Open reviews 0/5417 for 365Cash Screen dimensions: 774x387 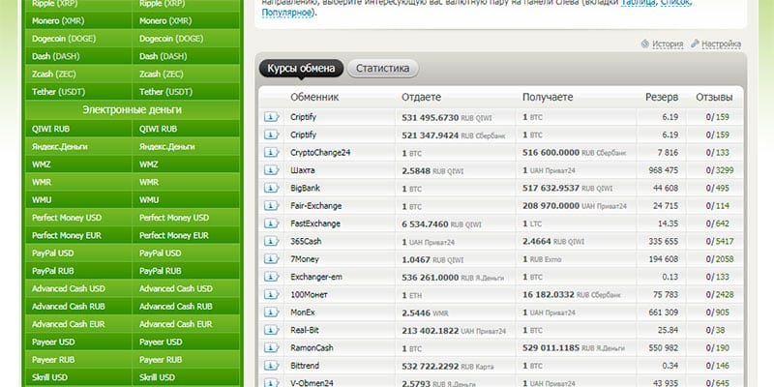720,241
